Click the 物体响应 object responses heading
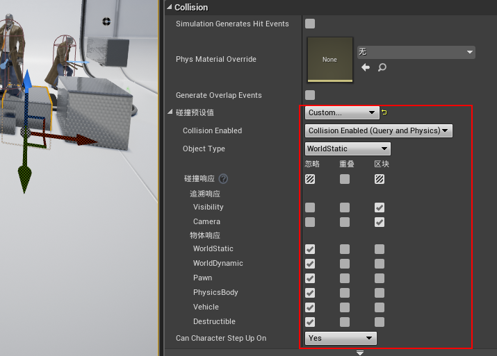This screenshot has width=497, height=356. point(205,235)
